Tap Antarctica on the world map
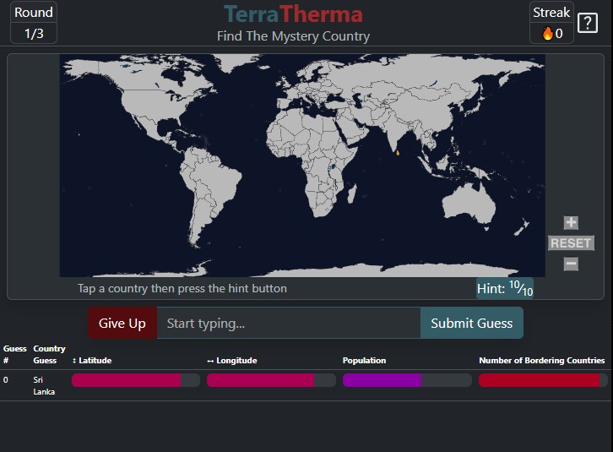 pos(333,270)
